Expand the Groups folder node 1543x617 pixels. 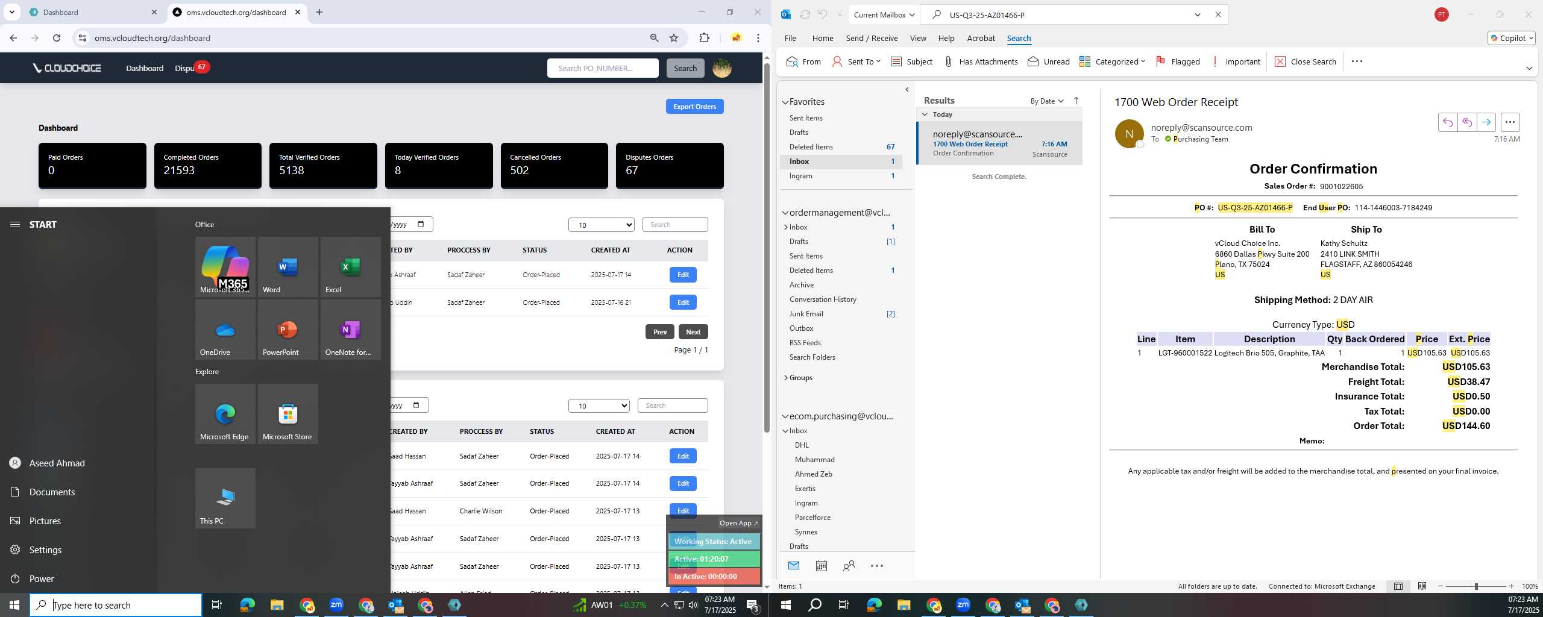coord(785,378)
